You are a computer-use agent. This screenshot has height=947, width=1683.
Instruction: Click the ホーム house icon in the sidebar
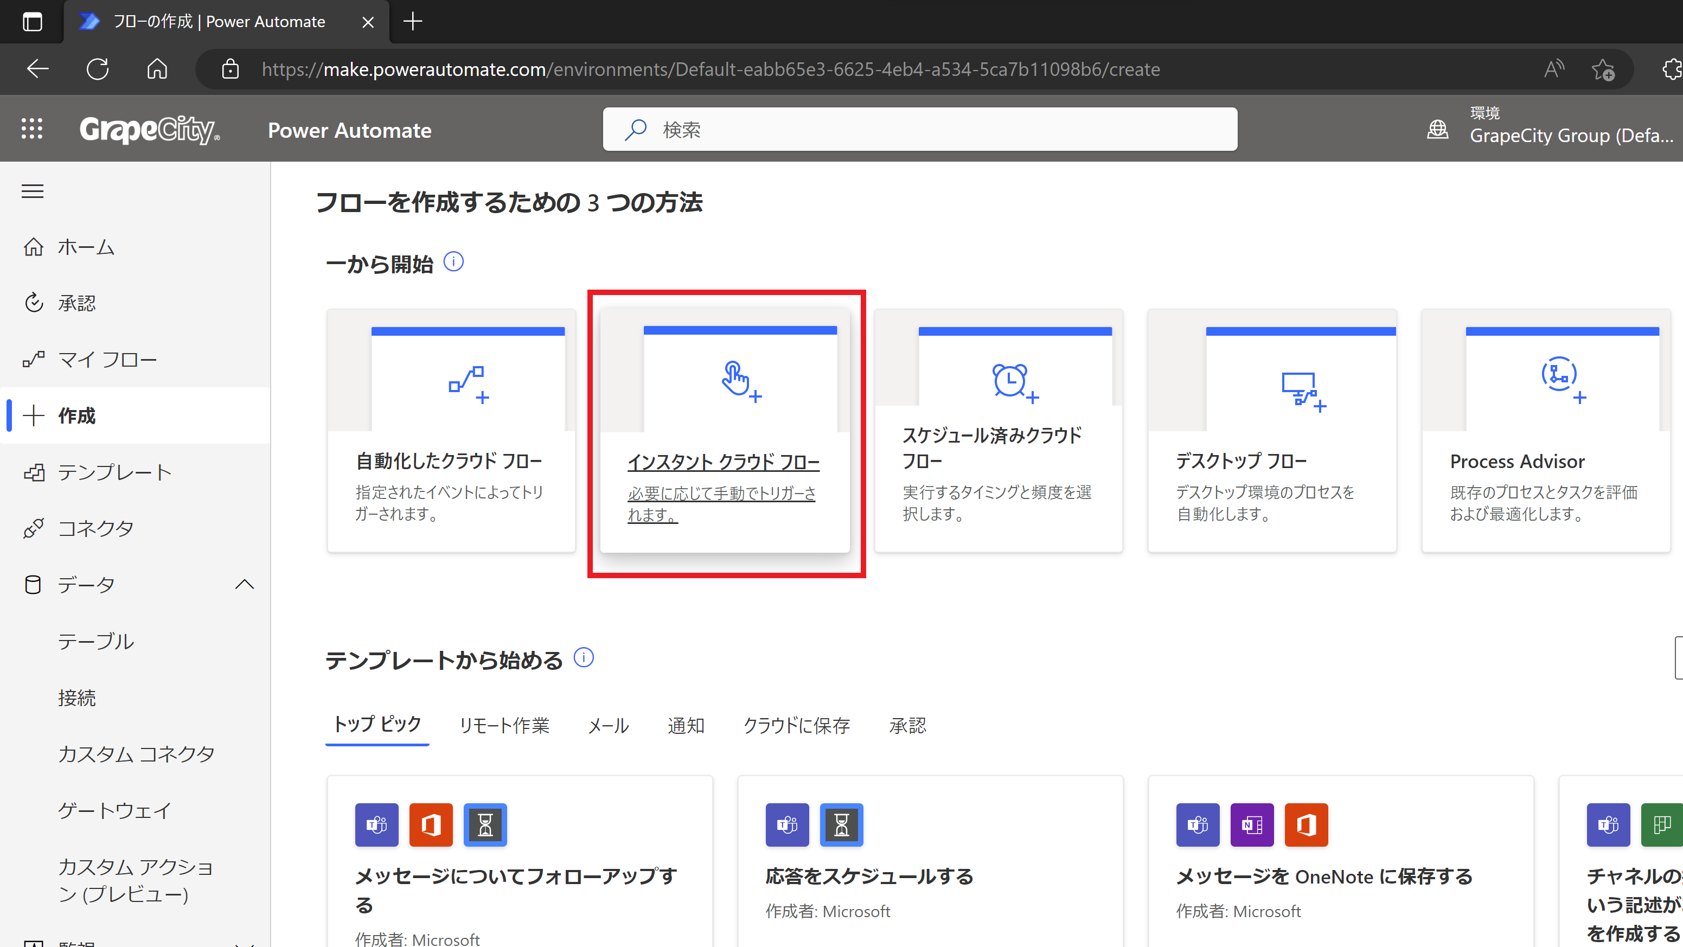[x=33, y=247]
